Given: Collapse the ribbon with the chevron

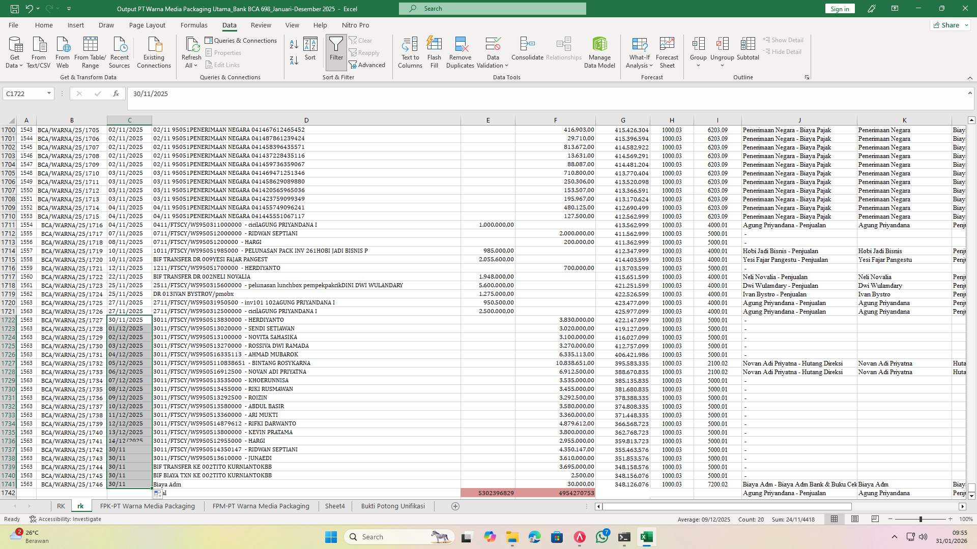Looking at the screenshot, I should (970, 78).
